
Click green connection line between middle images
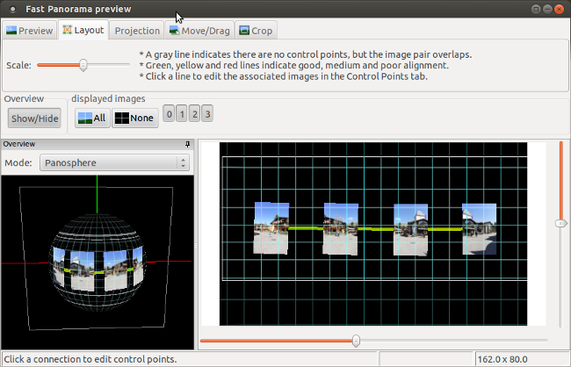point(375,228)
